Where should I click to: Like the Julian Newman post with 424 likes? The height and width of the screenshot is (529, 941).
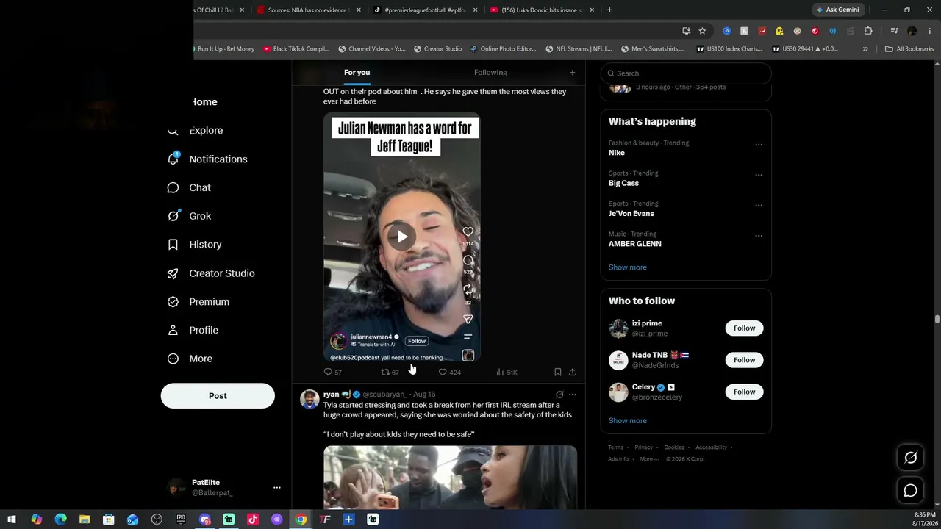click(x=443, y=373)
